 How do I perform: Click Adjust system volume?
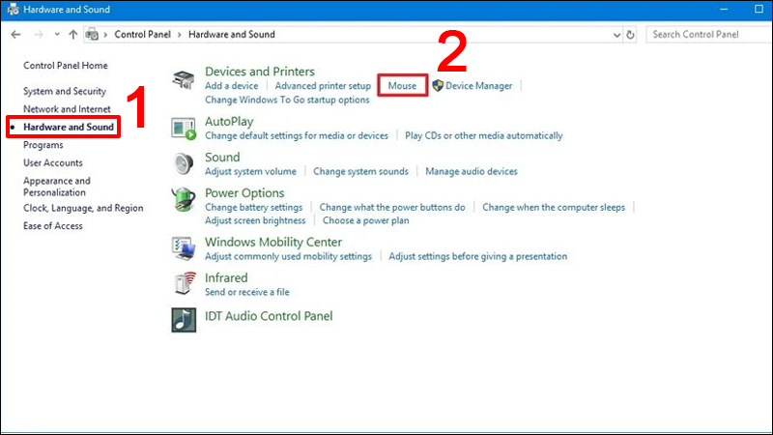tap(250, 172)
